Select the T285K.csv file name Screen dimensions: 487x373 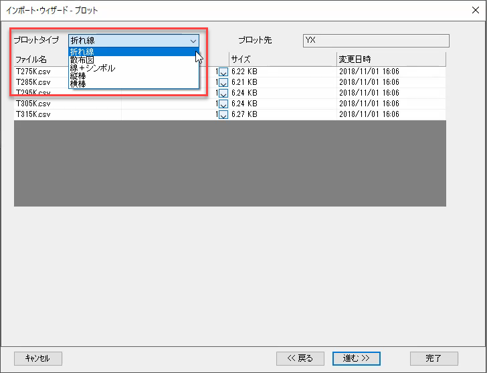(33, 82)
